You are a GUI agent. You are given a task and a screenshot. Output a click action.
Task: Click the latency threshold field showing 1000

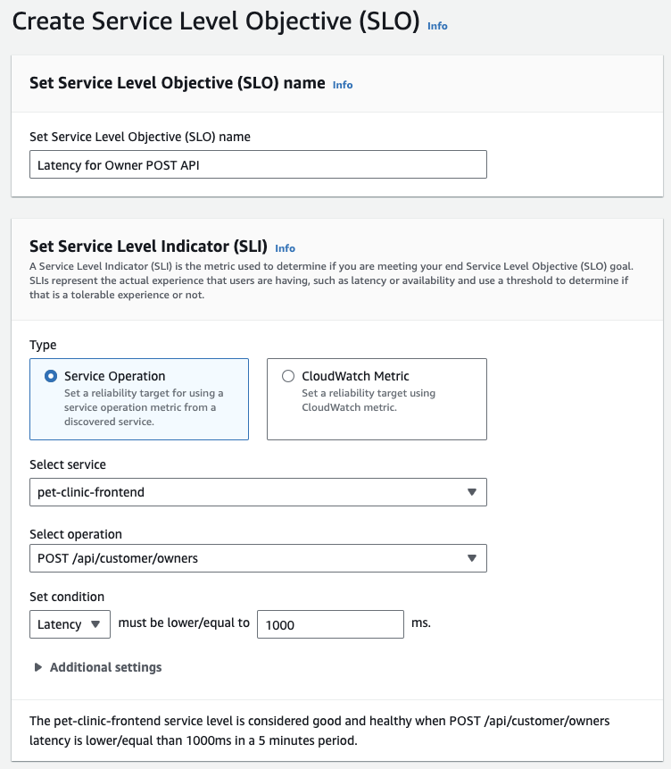[x=330, y=624]
